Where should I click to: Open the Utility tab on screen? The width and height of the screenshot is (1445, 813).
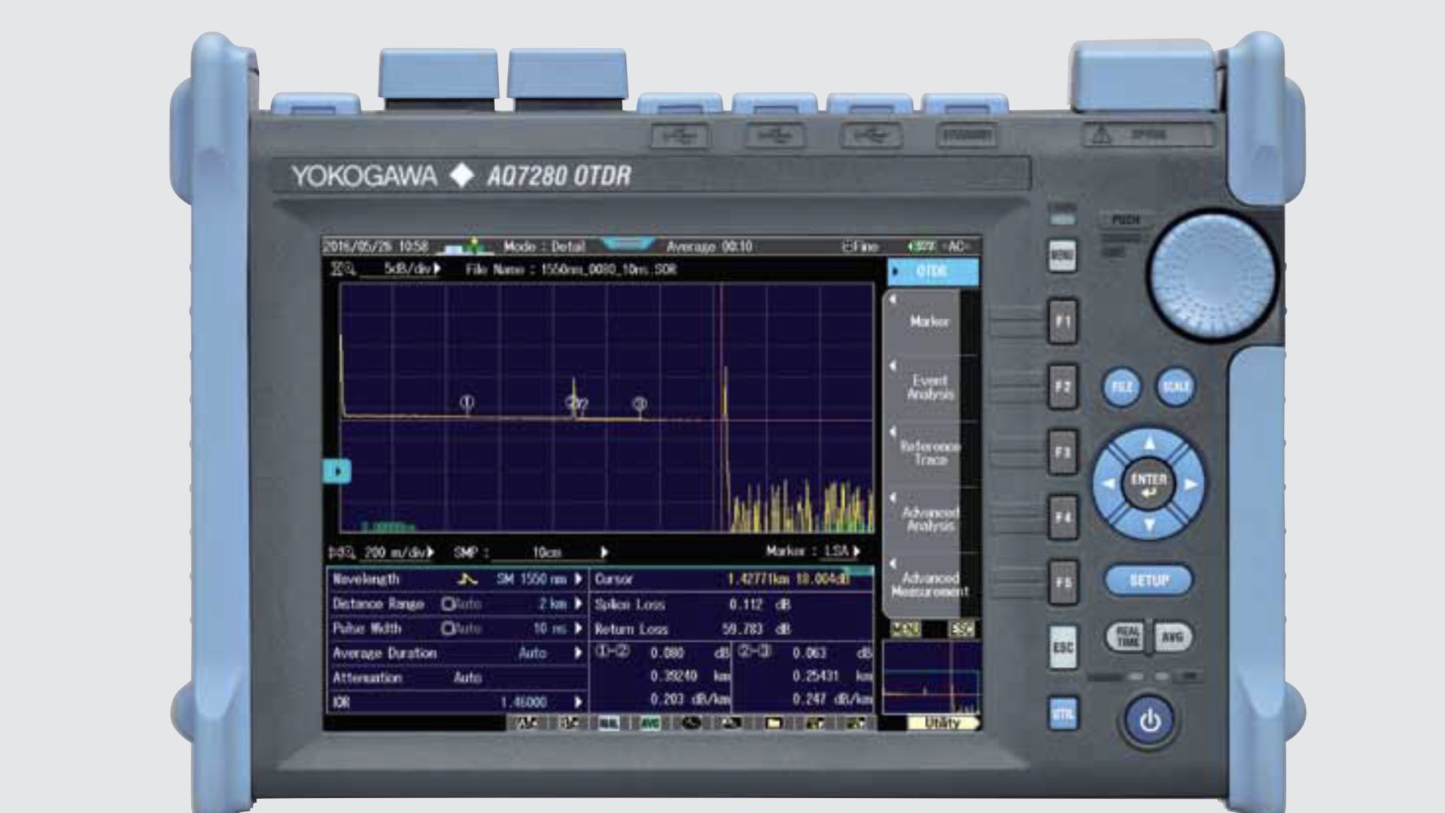point(943,723)
